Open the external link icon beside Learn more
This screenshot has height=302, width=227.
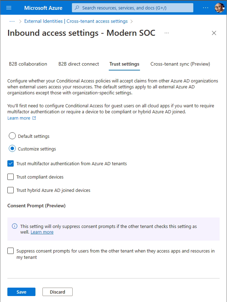[33, 118]
